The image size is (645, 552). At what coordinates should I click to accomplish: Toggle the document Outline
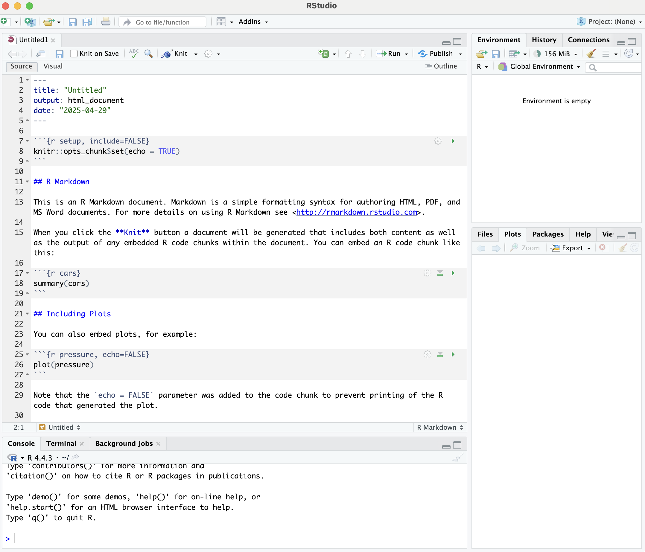coord(441,66)
